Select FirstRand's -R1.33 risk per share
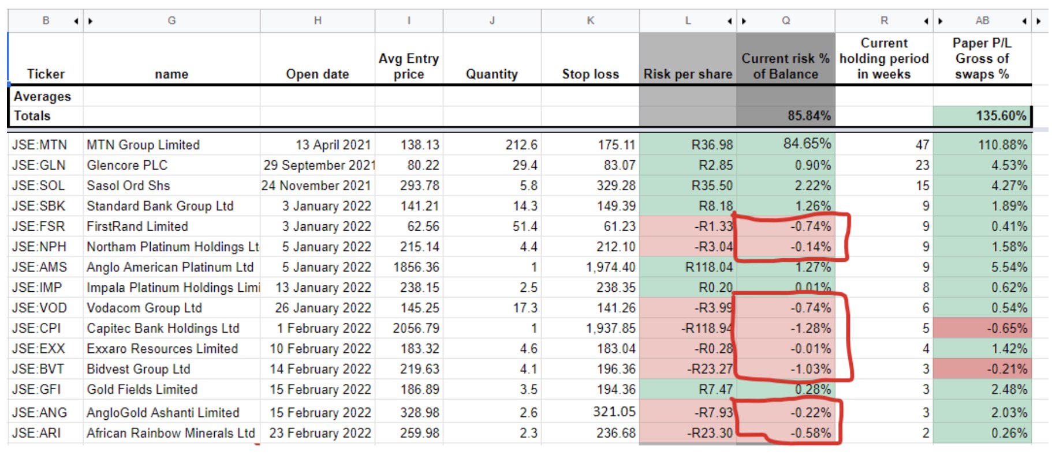Viewport: 1052px width, 459px height. click(688, 227)
